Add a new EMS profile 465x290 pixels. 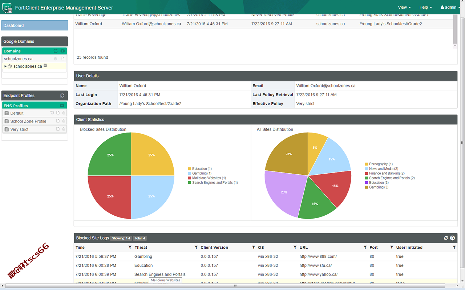pyautogui.click(x=62, y=105)
